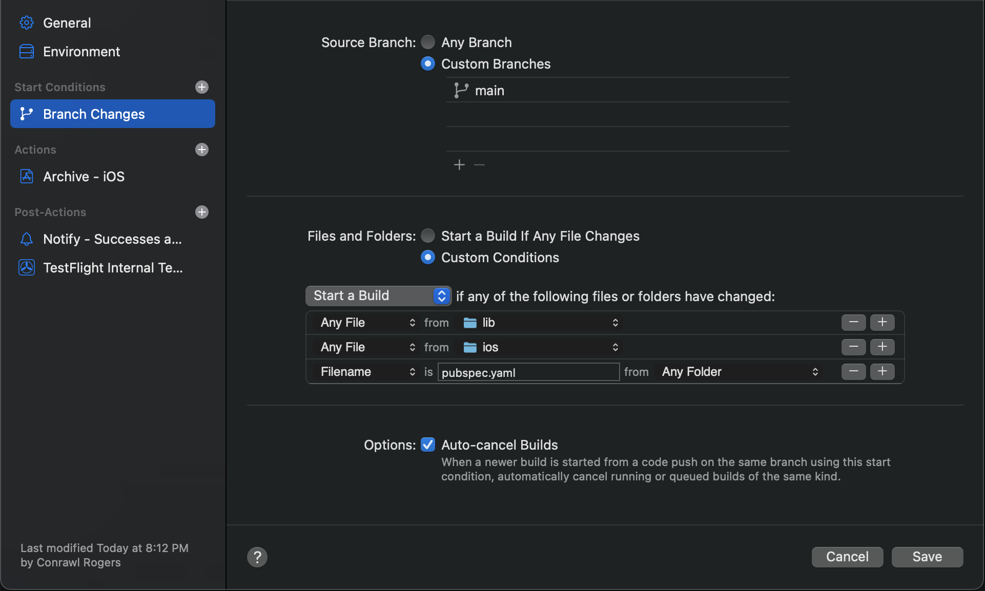This screenshot has height=591, width=985.
Task: Select the Branch Changes entry in sidebar
Action: (93, 114)
